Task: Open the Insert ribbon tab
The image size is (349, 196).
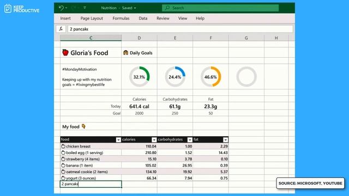Action: 65,19
